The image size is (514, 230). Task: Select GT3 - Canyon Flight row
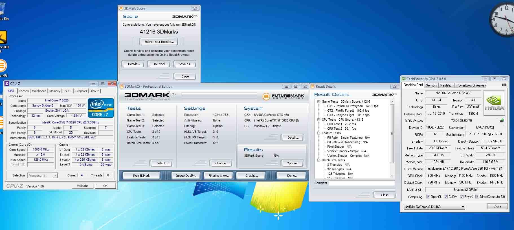pyautogui.click(x=348, y=115)
